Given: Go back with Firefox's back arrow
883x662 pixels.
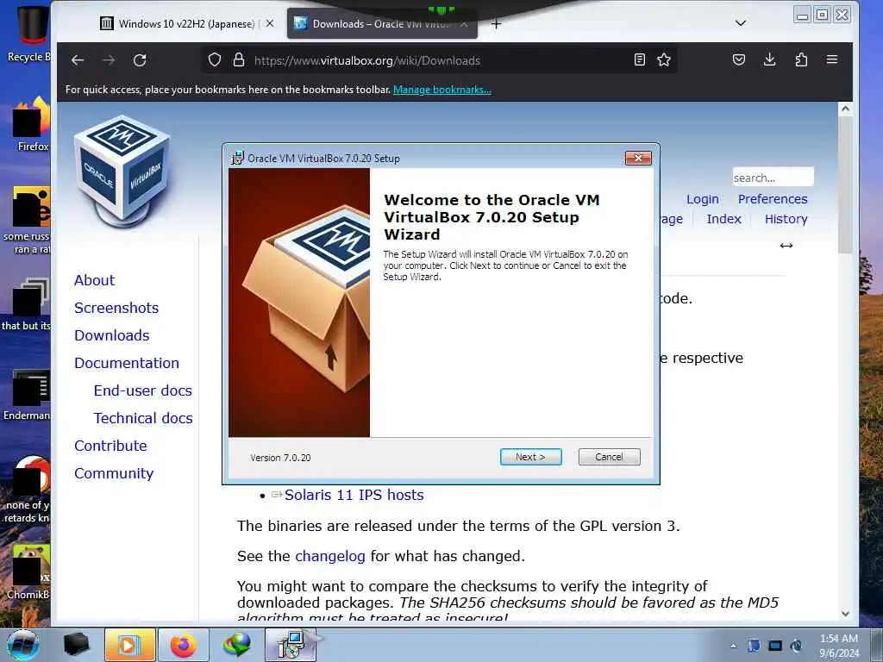Looking at the screenshot, I should pos(78,60).
